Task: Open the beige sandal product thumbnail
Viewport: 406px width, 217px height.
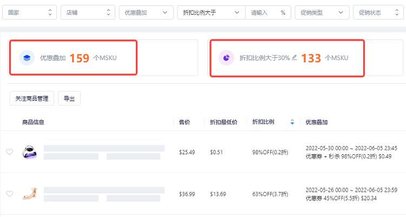Action: (x=29, y=194)
